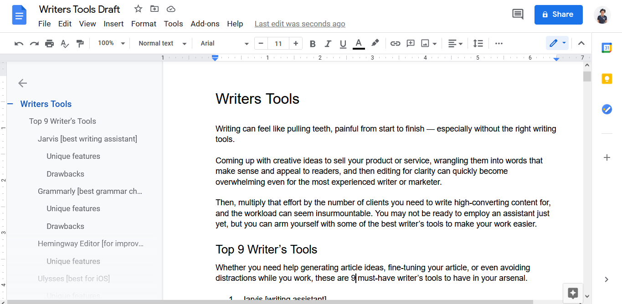This screenshot has width=622, height=304.
Task: Select Drawbacks under Grammarly in outline
Action: click(x=65, y=226)
